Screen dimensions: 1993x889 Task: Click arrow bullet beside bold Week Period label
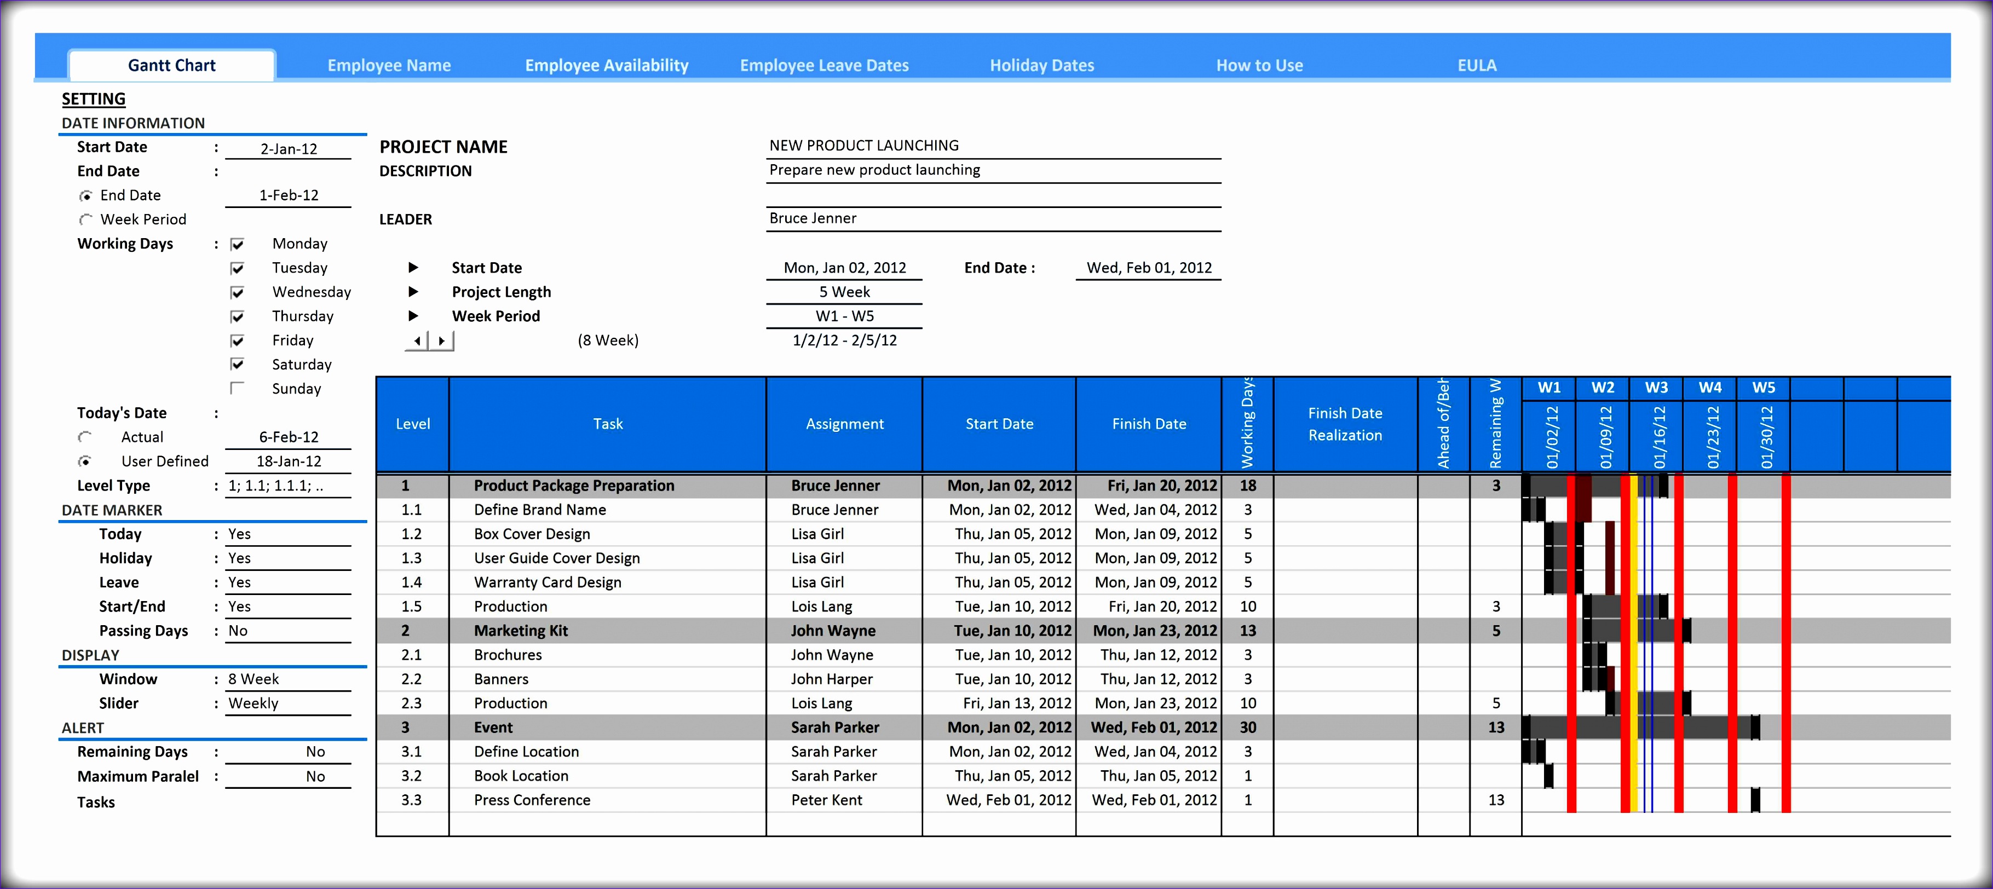[x=413, y=316]
